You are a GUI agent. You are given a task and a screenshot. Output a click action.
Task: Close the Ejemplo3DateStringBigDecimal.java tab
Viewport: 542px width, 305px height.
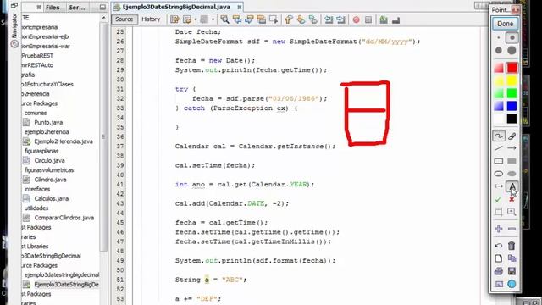(x=240, y=7)
